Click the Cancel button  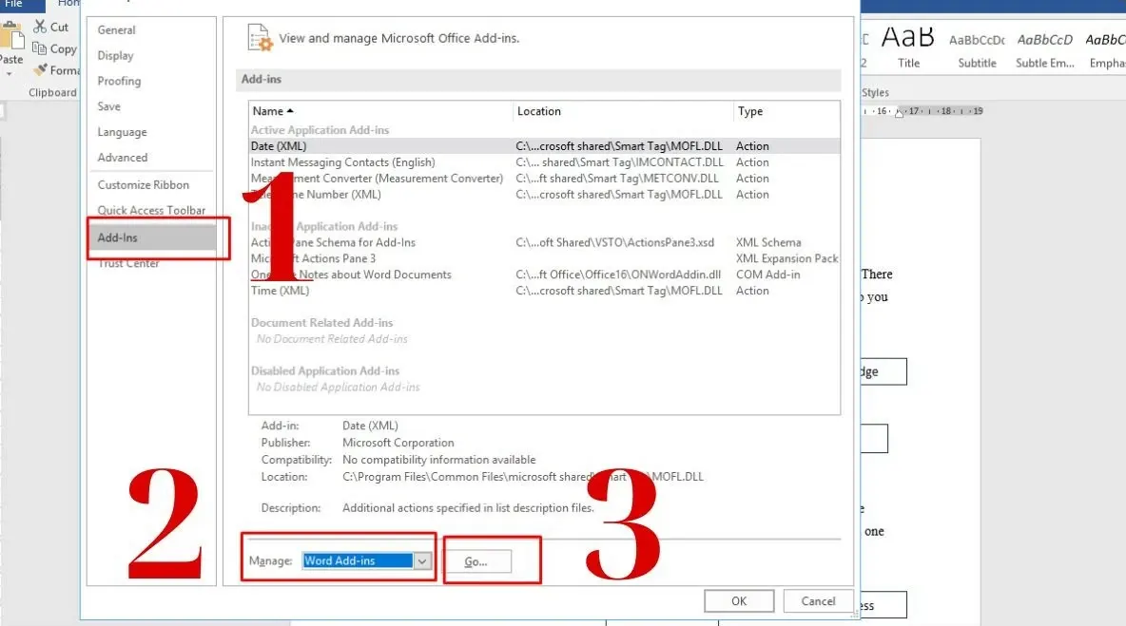coord(818,601)
